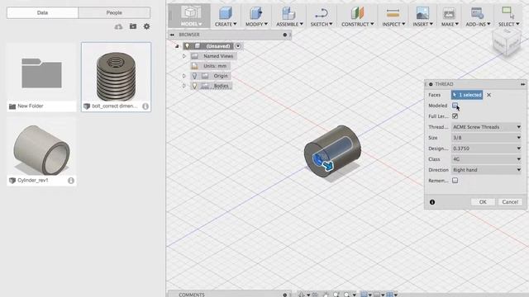
Task: Click the ViewCube in the viewport corner
Action: pyautogui.click(x=507, y=42)
